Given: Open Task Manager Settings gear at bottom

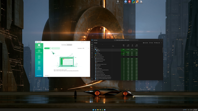Looking at the screenshot, I should [92, 79].
